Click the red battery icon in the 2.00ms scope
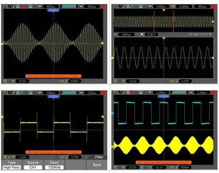This screenshot has height=173, width=219. point(213,93)
